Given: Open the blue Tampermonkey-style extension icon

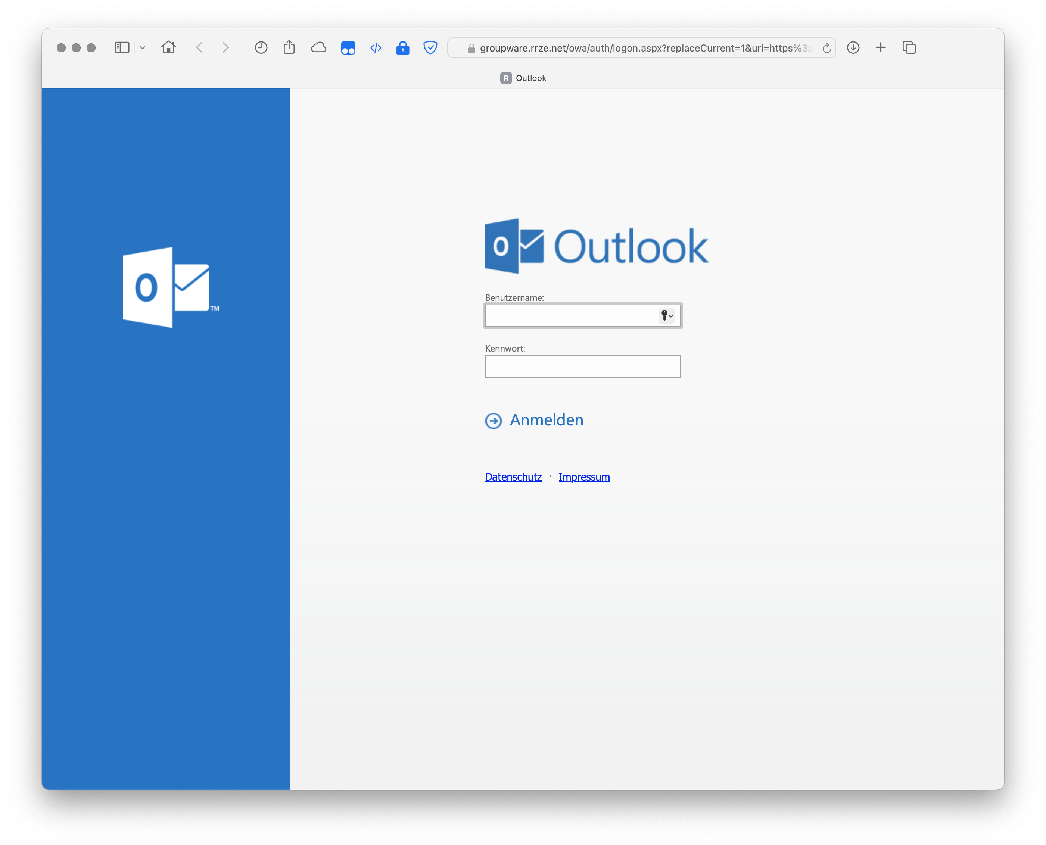Looking at the screenshot, I should pyautogui.click(x=348, y=48).
